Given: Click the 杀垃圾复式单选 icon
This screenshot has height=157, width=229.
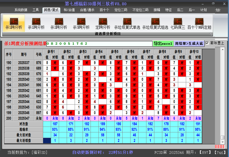Looking at the screenshot, I should [127, 23].
